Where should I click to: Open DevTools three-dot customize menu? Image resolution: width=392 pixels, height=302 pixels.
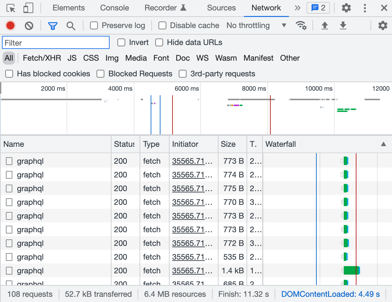coord(365,8)
